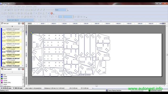Click the Demo Plasma Machine label
The width and height of the screenshot is (168, 94).
coord(115,91)
